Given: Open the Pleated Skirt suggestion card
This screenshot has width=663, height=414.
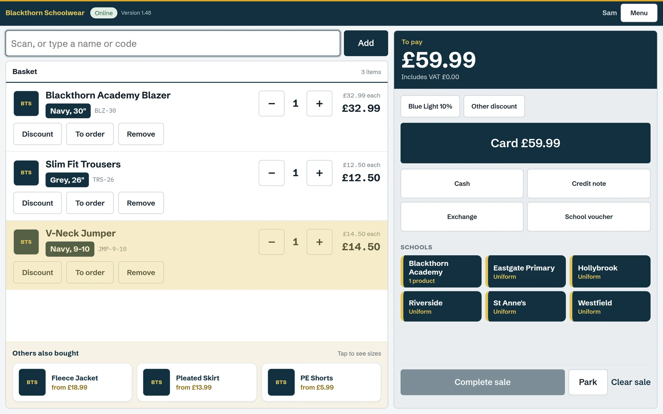Looking at the screenshot, I should tap(197, 382).
